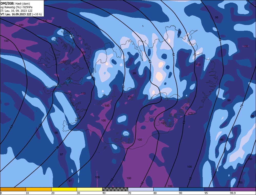Pick the light blue 80–90 legend swatch
Screen dimensions: 256x195
[166, 189]
